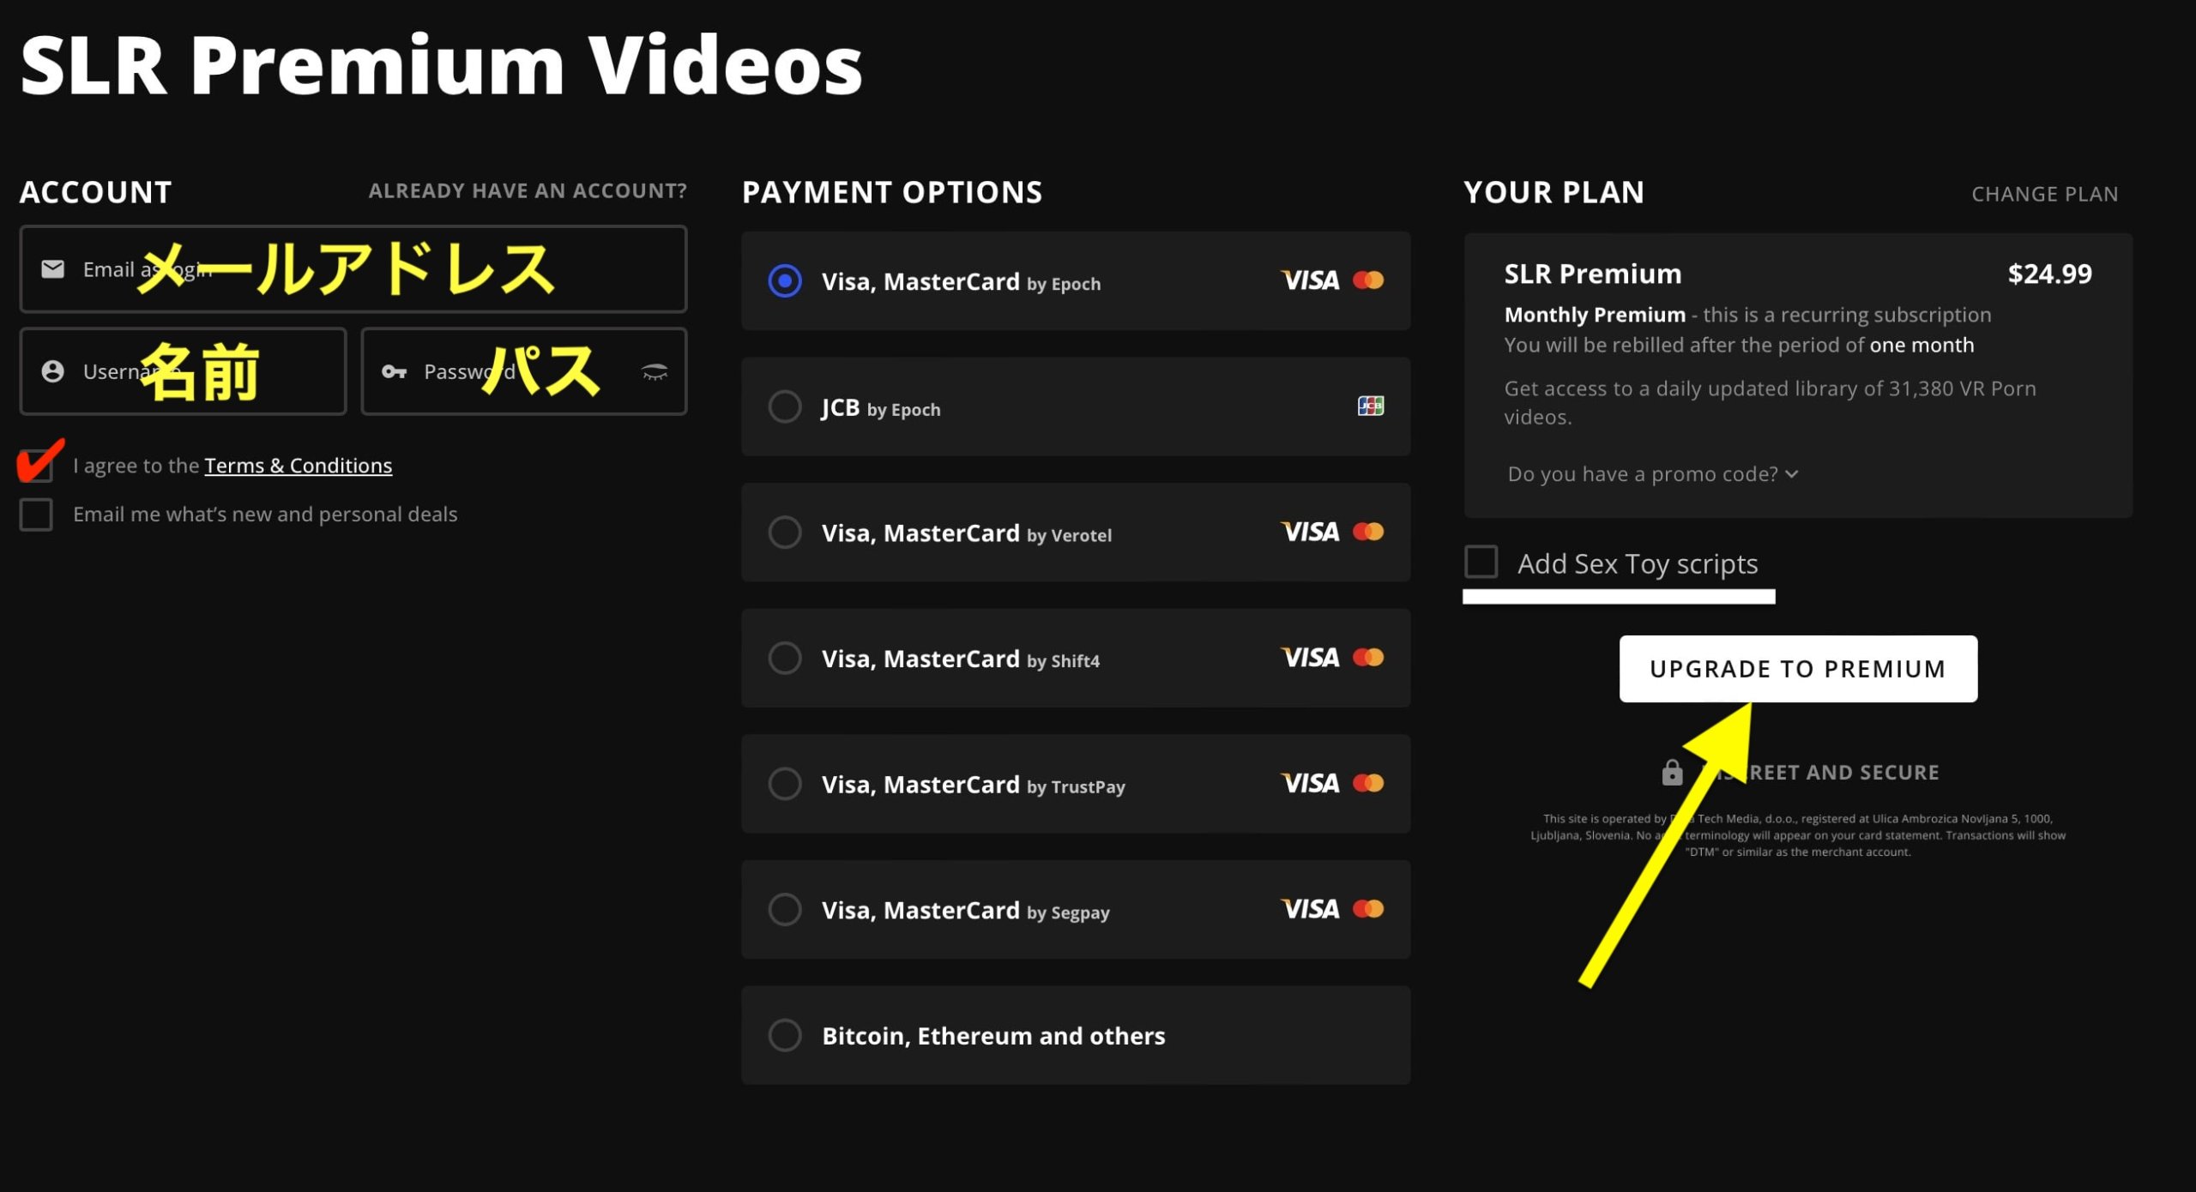Enable Email me what's new checkbox
Image resolution: width=2196 pixels, height=1192 pixels.
pos(36,515)
